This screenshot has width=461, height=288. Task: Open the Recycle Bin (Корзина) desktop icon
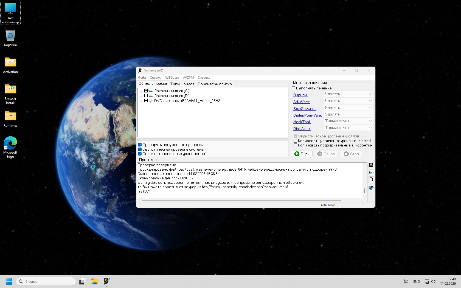pos(10,38)
